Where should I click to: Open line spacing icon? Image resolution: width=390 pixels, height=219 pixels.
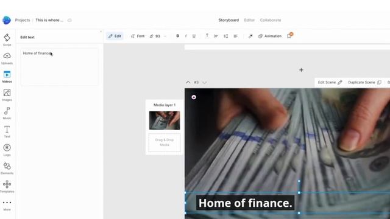226,36
